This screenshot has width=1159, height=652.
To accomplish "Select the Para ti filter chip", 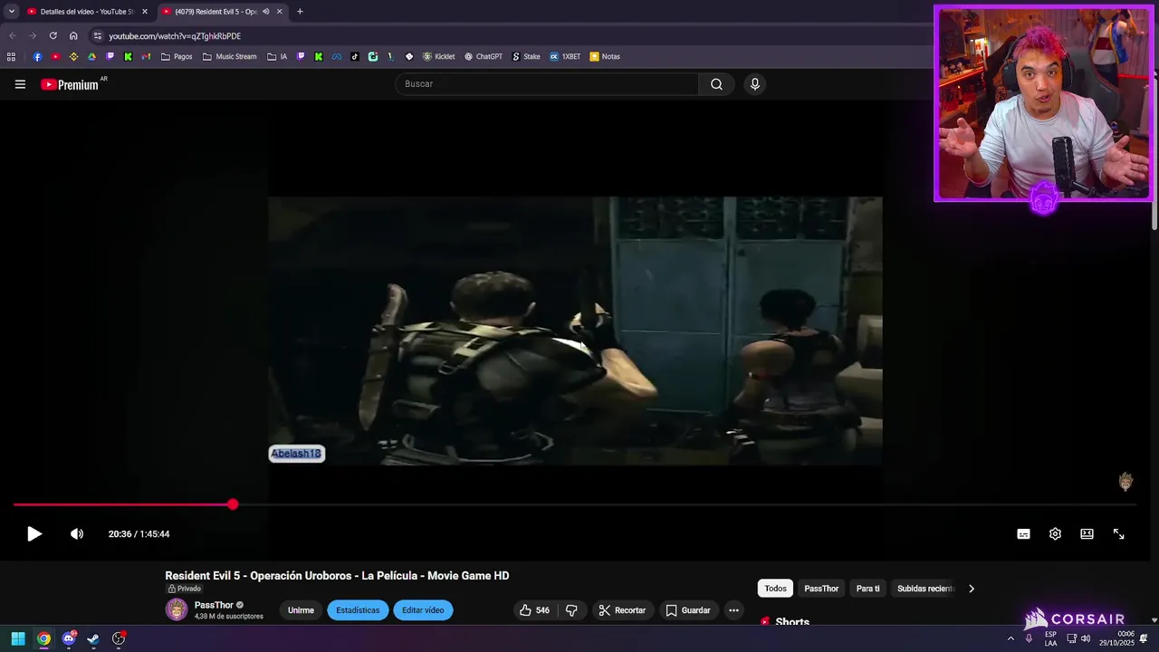I will pos(867,589).
